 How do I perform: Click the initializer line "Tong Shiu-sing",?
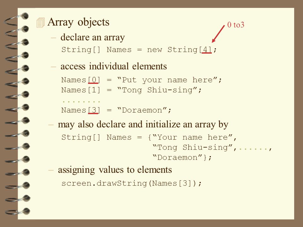coord(212,148)
